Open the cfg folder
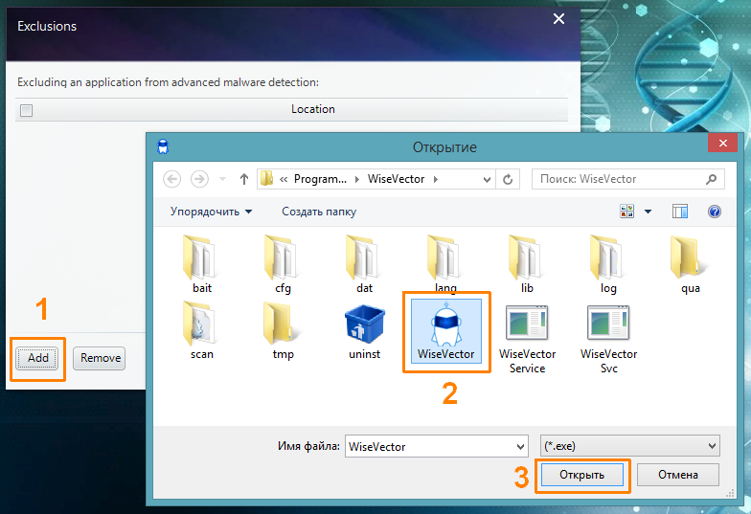The height and width of the screenshot is (514, 751). tap(284, 264)
